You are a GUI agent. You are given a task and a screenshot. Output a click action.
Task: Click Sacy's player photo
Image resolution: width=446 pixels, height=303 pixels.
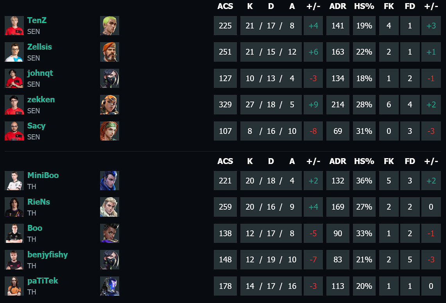point(14,131)
